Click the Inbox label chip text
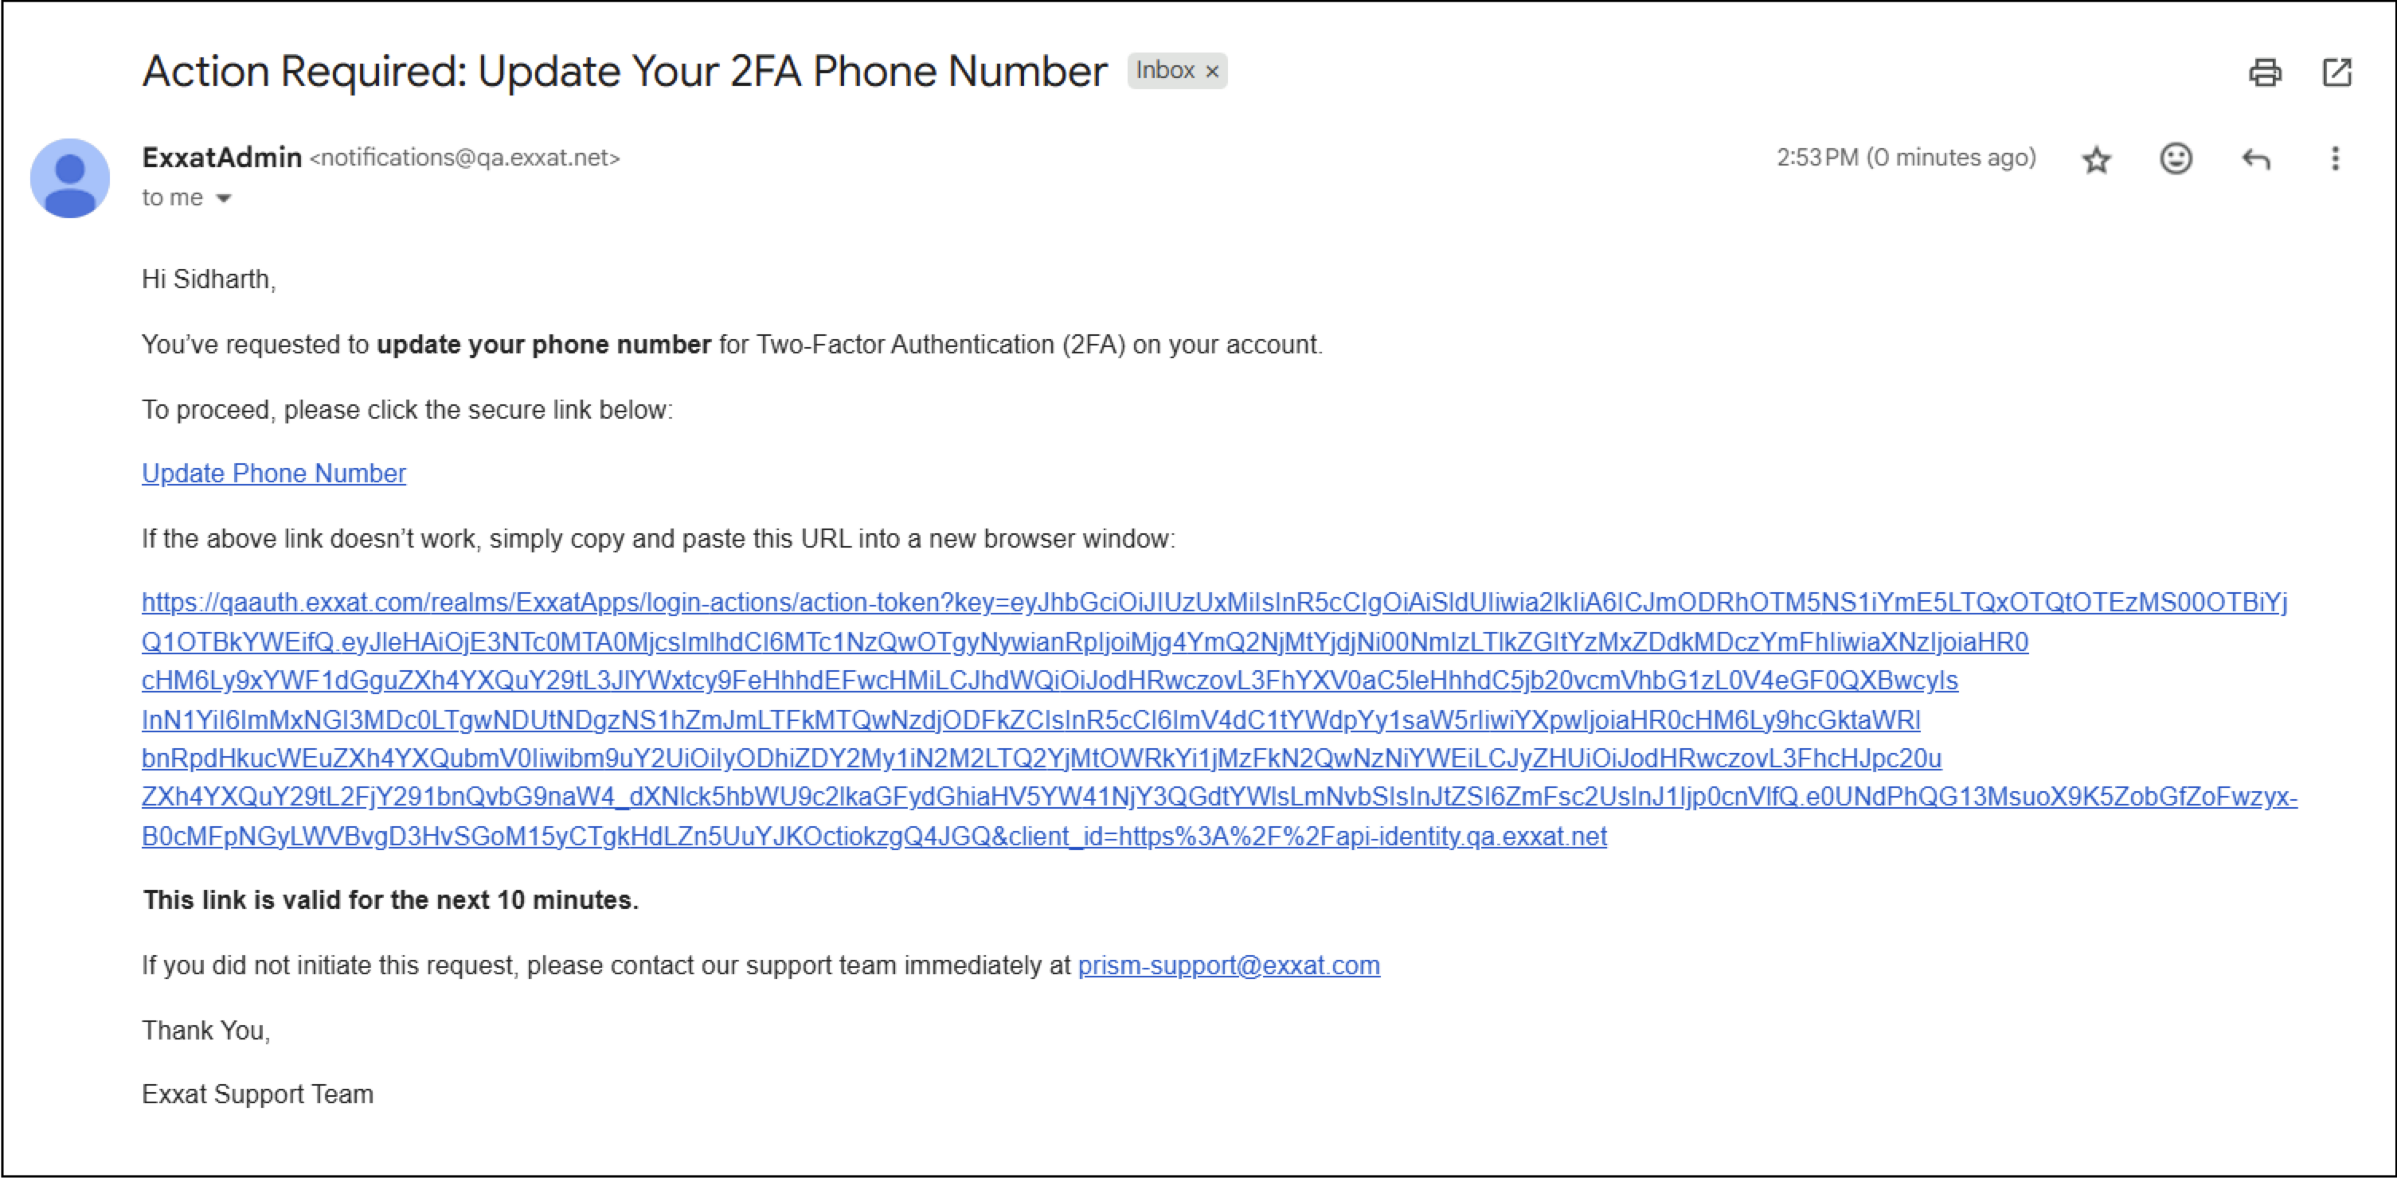The image size is (2397, 1178). tap(1165, 71)
